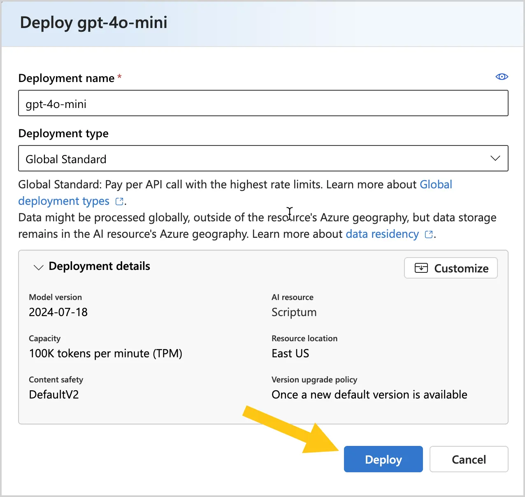Open the Deployment type dropdown
Viewport: 525px width, 497px height.
pos(263,158)
